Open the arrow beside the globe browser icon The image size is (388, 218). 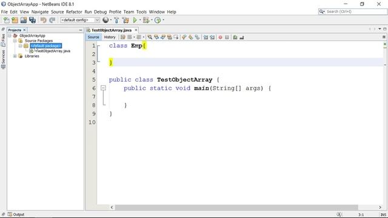point(111,20)
